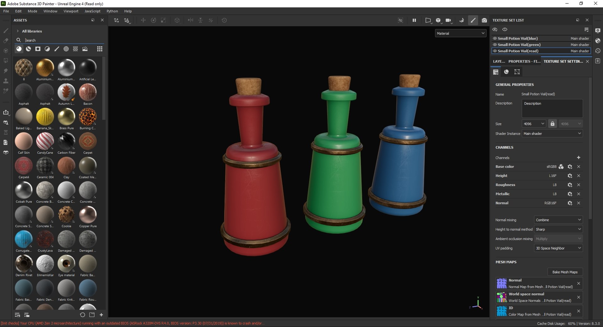Open the Material viewport mode dropdown

460,33
